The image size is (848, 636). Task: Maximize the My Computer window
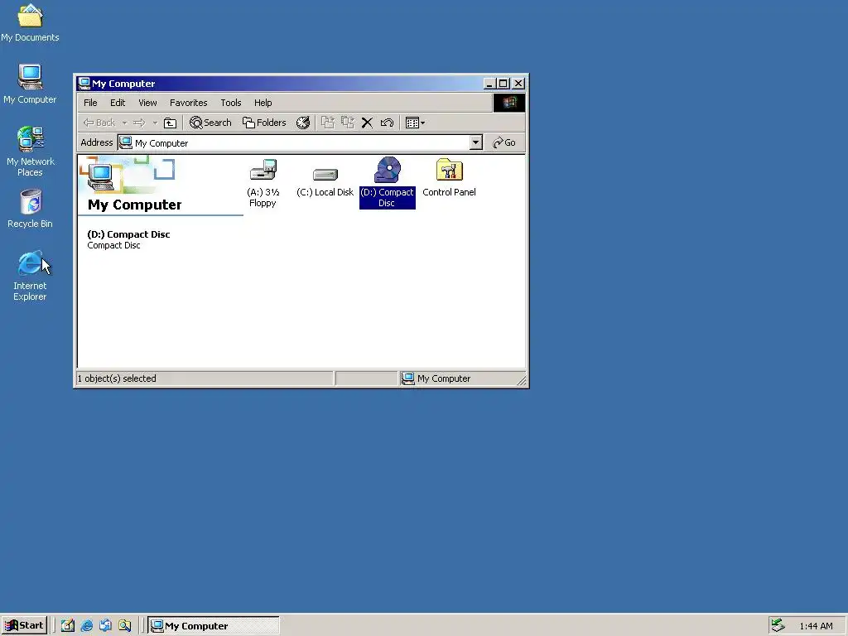click(x=503, y=84)
